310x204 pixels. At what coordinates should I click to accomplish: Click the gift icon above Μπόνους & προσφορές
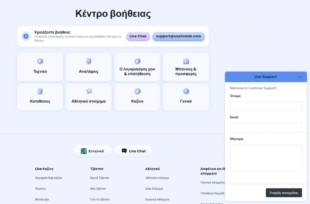tap(186, 61)
